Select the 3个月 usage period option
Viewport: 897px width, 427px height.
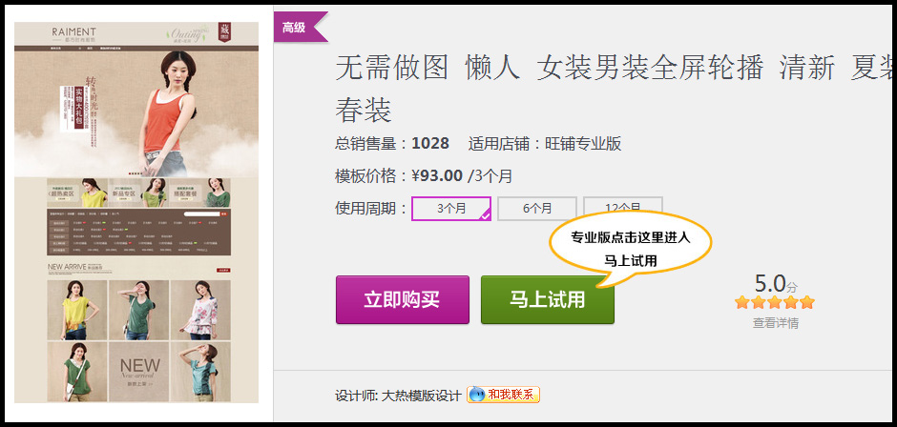pyautogui.click(x=451, y=209)
